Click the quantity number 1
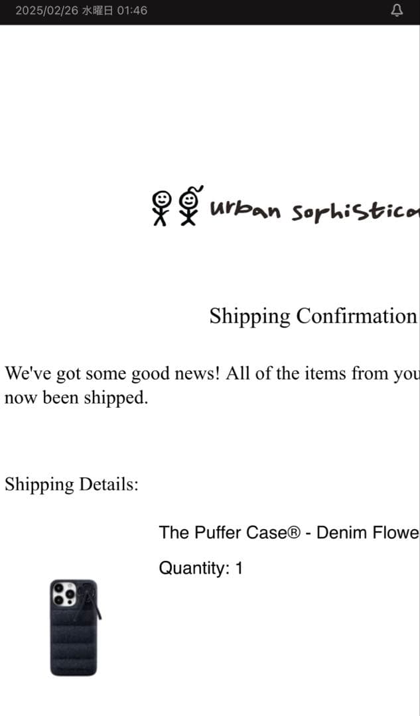Viewport: 420px width, 716px height. [239, 568]
